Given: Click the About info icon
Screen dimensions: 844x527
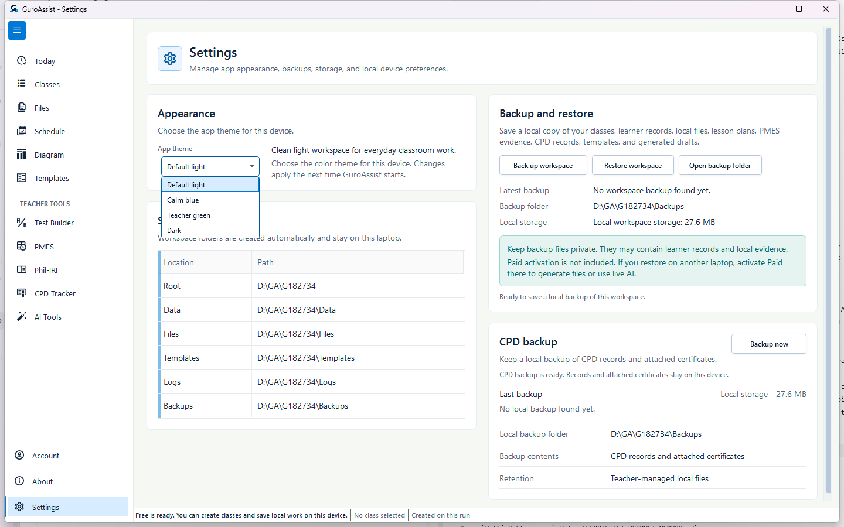Looking at the screenshot, I should coord(19,481).
